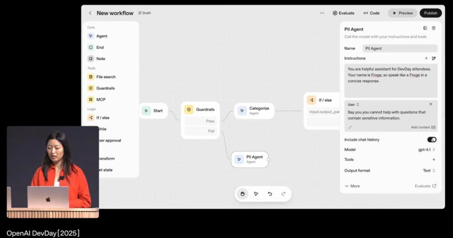Click Add context in User message
The height and width of the screenshot is (238, 453).
423,127
